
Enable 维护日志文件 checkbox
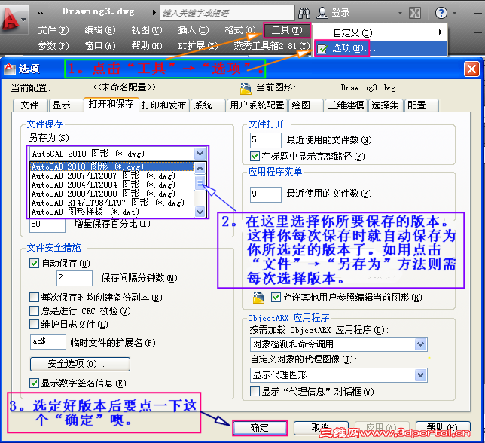(34, 324)
